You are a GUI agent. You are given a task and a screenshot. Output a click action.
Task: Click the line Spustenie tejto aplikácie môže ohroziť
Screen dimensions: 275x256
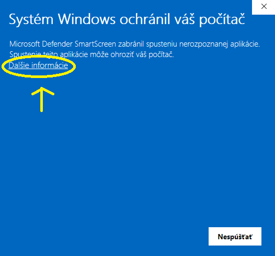(x=91, y=54)
